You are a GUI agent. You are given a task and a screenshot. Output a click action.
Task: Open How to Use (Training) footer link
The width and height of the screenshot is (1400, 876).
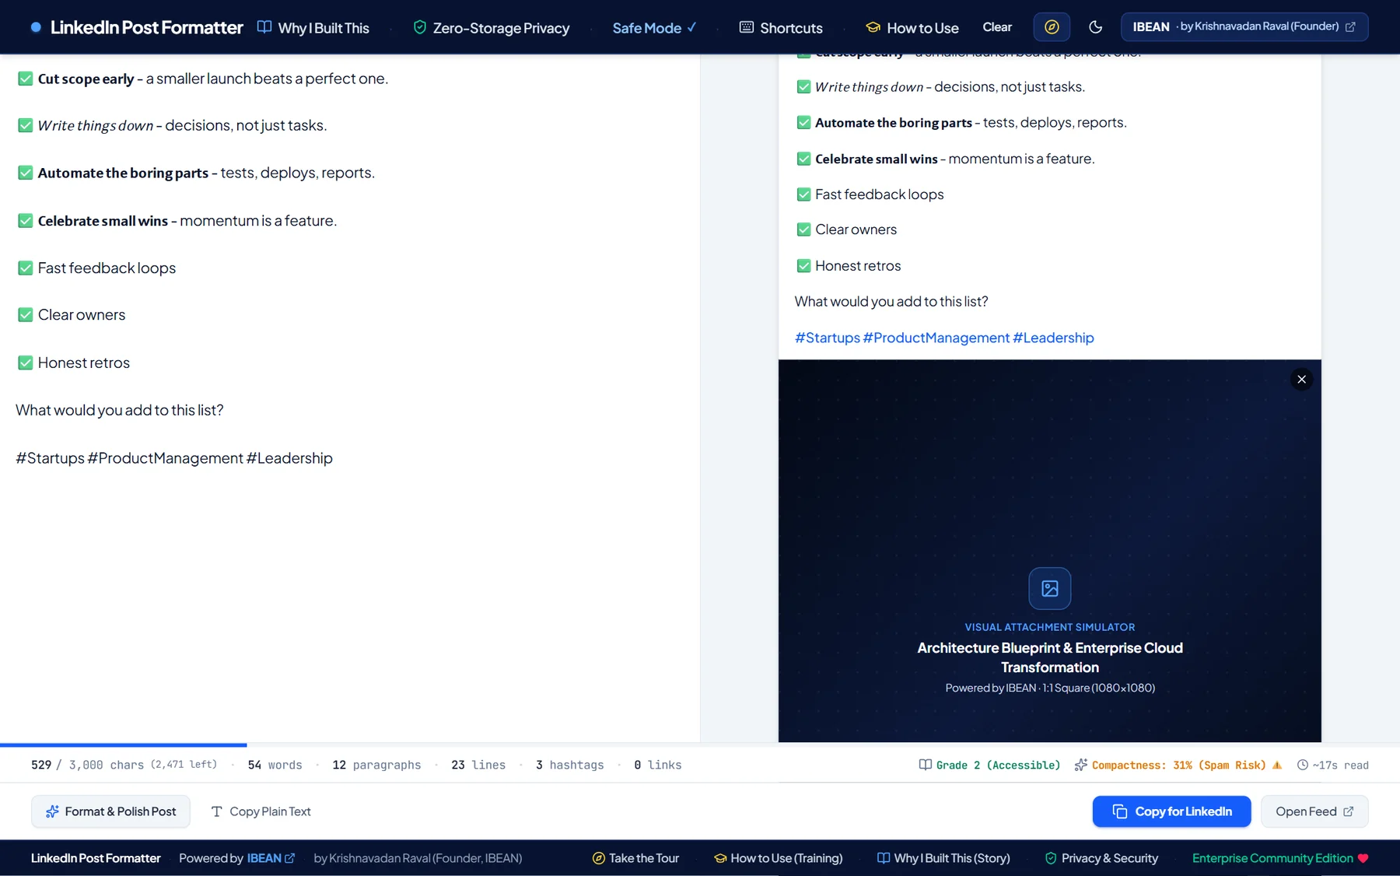coord(778,858)
